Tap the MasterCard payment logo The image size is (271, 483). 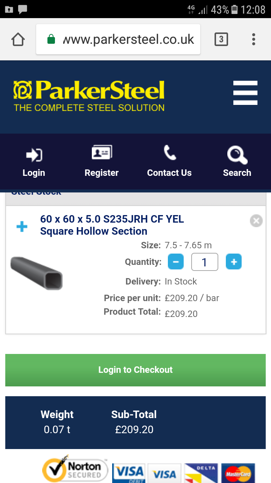[238, 473]
